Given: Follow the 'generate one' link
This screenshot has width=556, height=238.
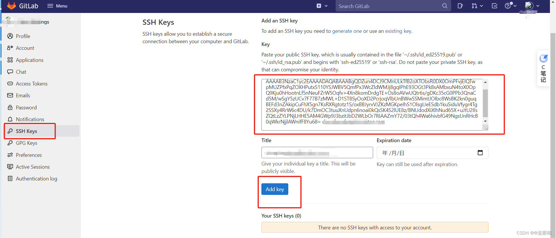Looking at the screenshot, I should pyautogui.click(x=347, y=31).
